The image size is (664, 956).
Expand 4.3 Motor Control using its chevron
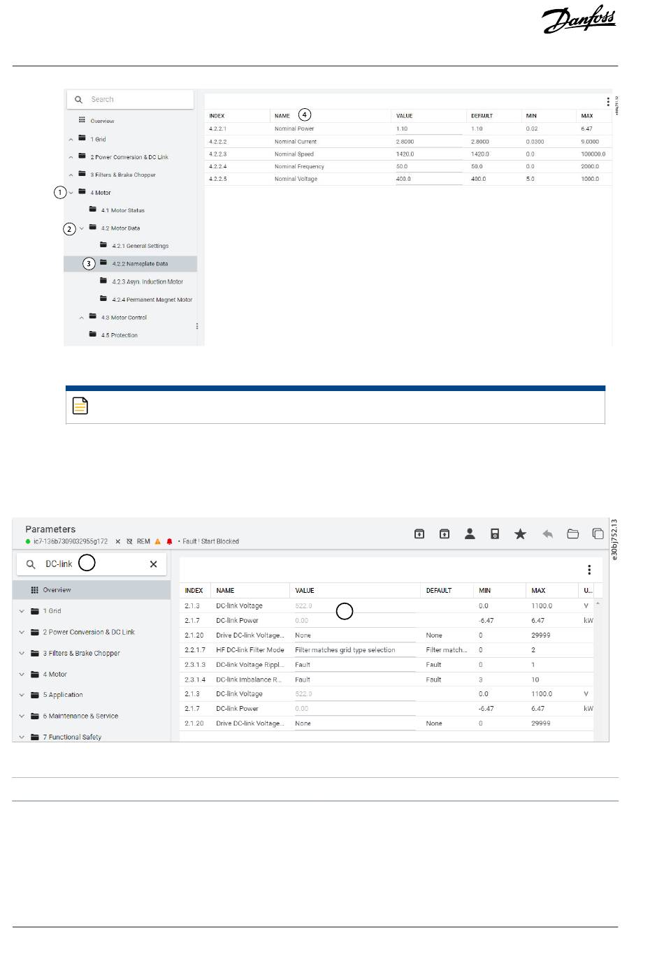point(82,318)
